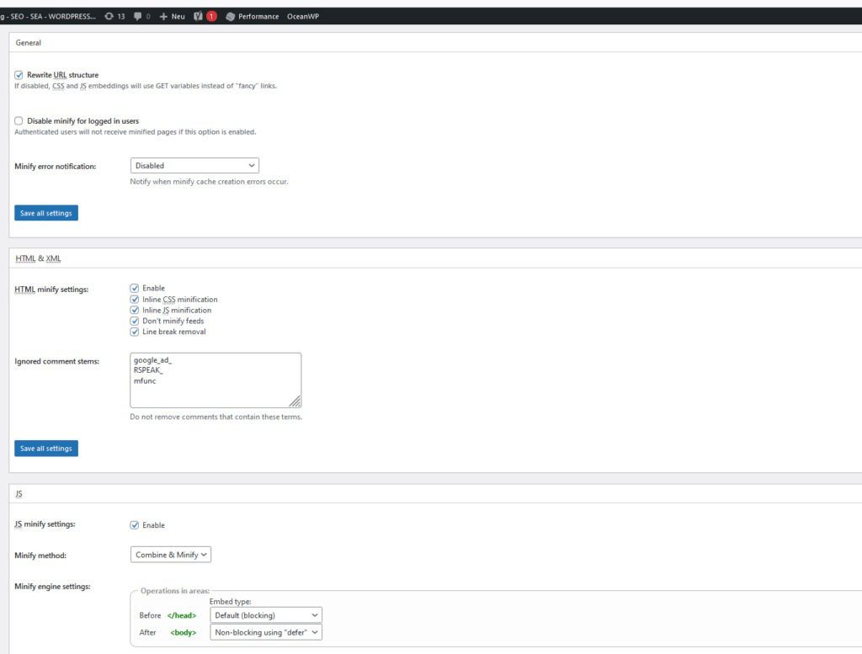Click the HTML minify settings label
Viewport: 862px width, 654px height.
point(51,290)
